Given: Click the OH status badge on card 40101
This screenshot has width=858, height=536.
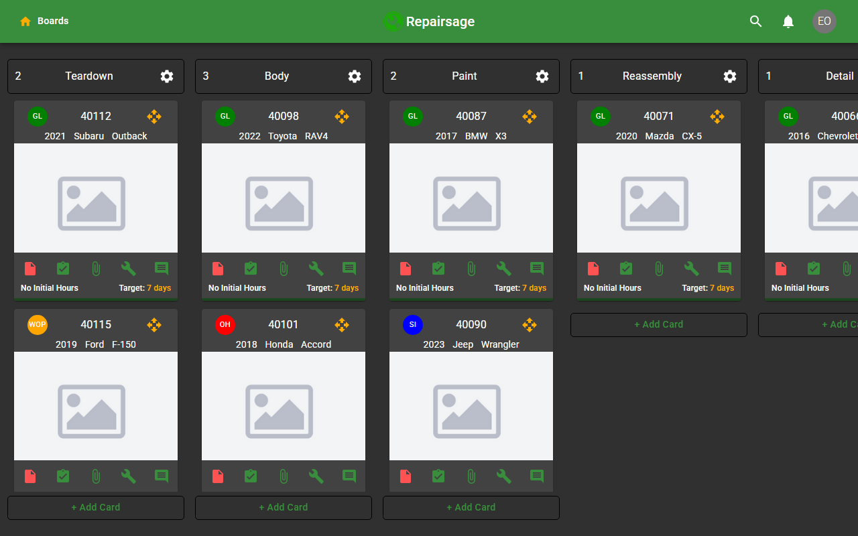Looking at the screenshot, I should [225, 325].
